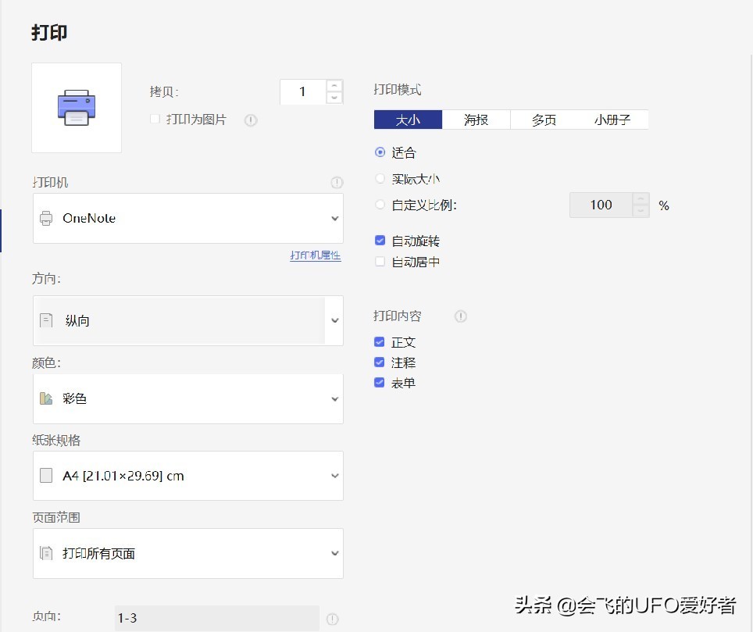Click the OneNote printer icon in printer selector
753x632 pixels.
(x=48, y=218)
